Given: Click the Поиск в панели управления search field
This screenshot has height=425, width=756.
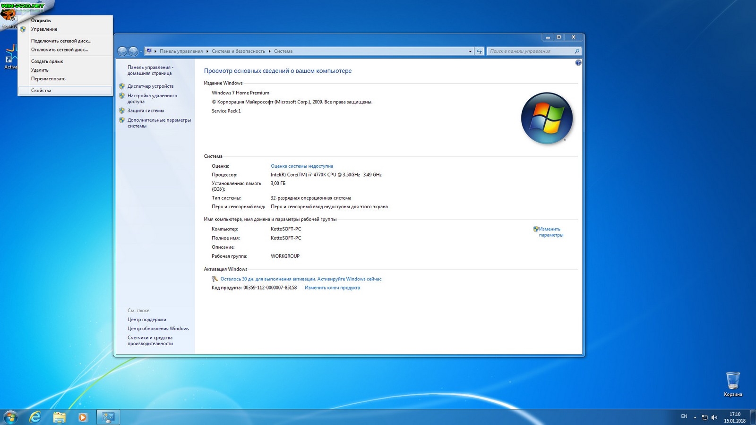Looking at the screenshot, I should tap(533, 51).
